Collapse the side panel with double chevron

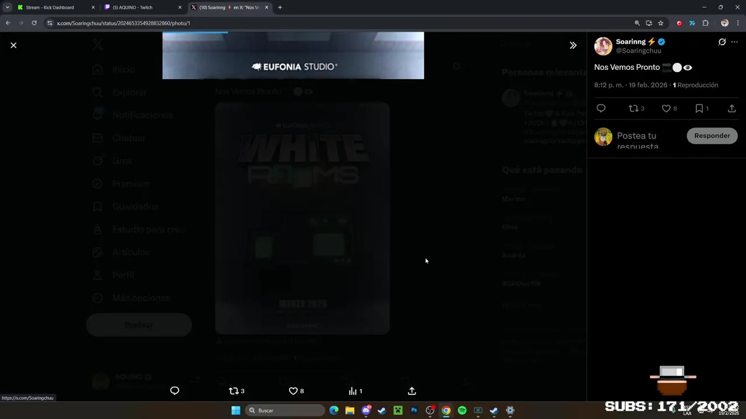(573, 45)
